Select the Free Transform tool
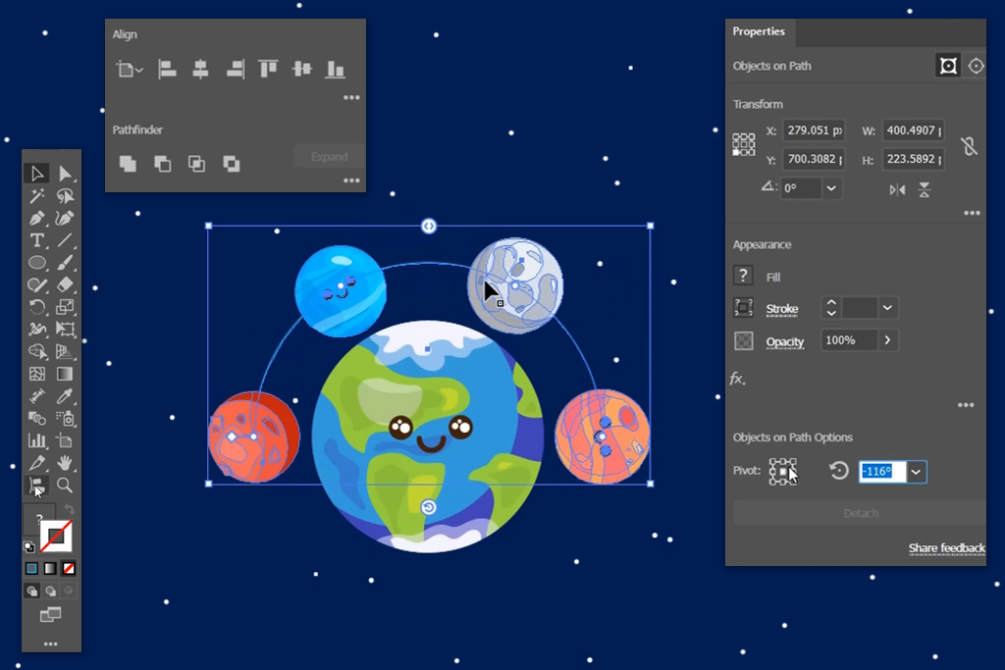The image size is (1005, 670). 65,330
